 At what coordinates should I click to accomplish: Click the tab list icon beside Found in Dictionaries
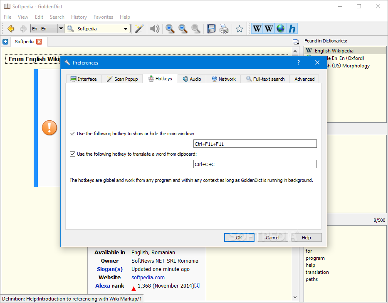[x=296, y=42]
